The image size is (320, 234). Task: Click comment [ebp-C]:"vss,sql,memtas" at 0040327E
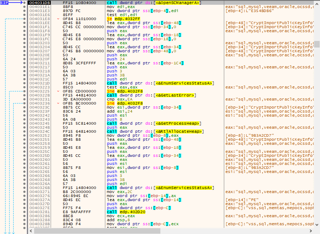pyautogui.click(x=269, y=208)
